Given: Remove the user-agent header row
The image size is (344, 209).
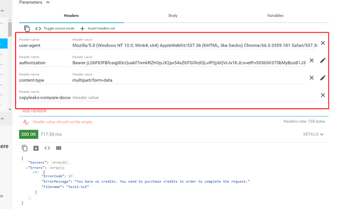Looking at the screenshot, I should pos(322,43).
